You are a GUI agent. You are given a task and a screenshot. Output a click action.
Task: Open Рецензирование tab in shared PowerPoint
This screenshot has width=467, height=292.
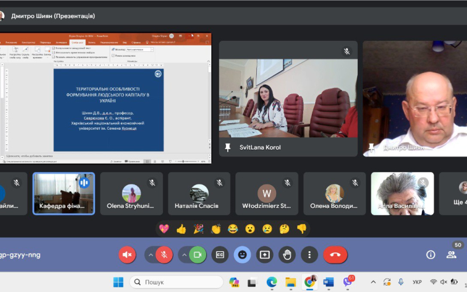pos(109,43)
